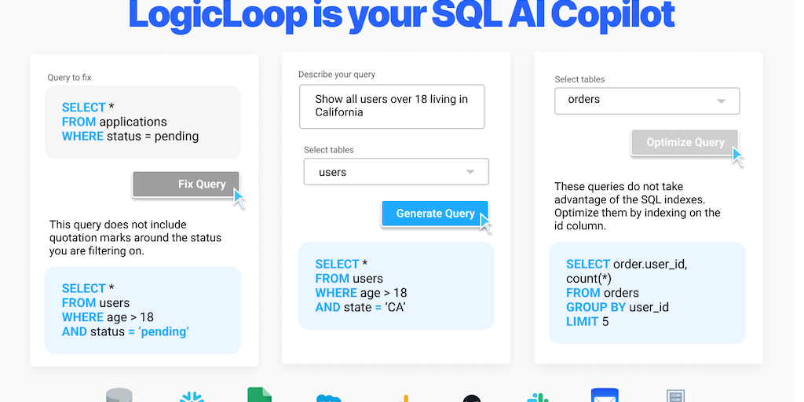
Task: Click the Optimize Query button
Action: pos(685,142)
